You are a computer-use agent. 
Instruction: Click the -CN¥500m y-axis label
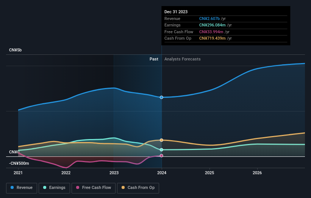pos(19,163)
